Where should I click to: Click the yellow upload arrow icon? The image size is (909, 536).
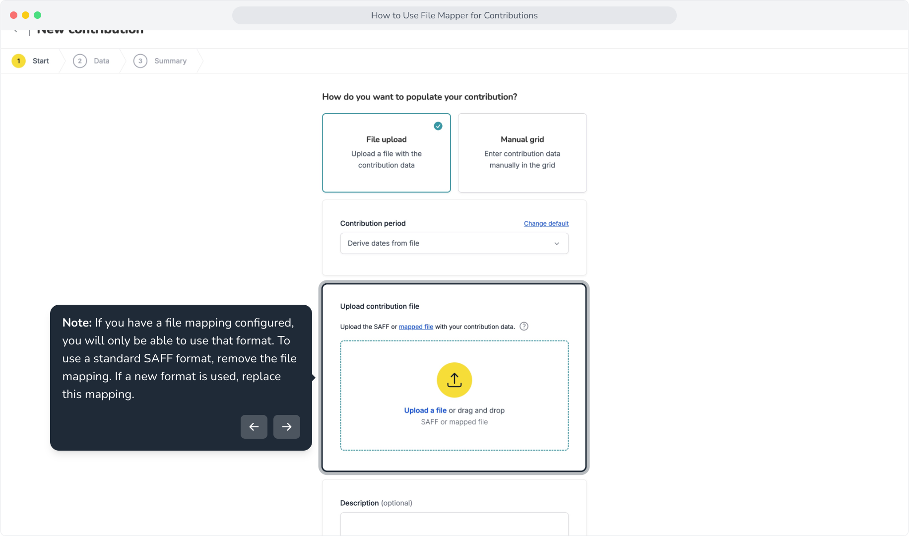454,380
